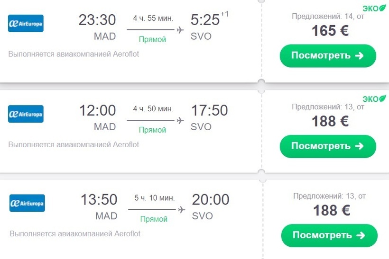Image resolution: width=389 pixels, height=259 pixels.
Task: Click the Прямой label on the 23:30 flight
Action: click(152, 39)
